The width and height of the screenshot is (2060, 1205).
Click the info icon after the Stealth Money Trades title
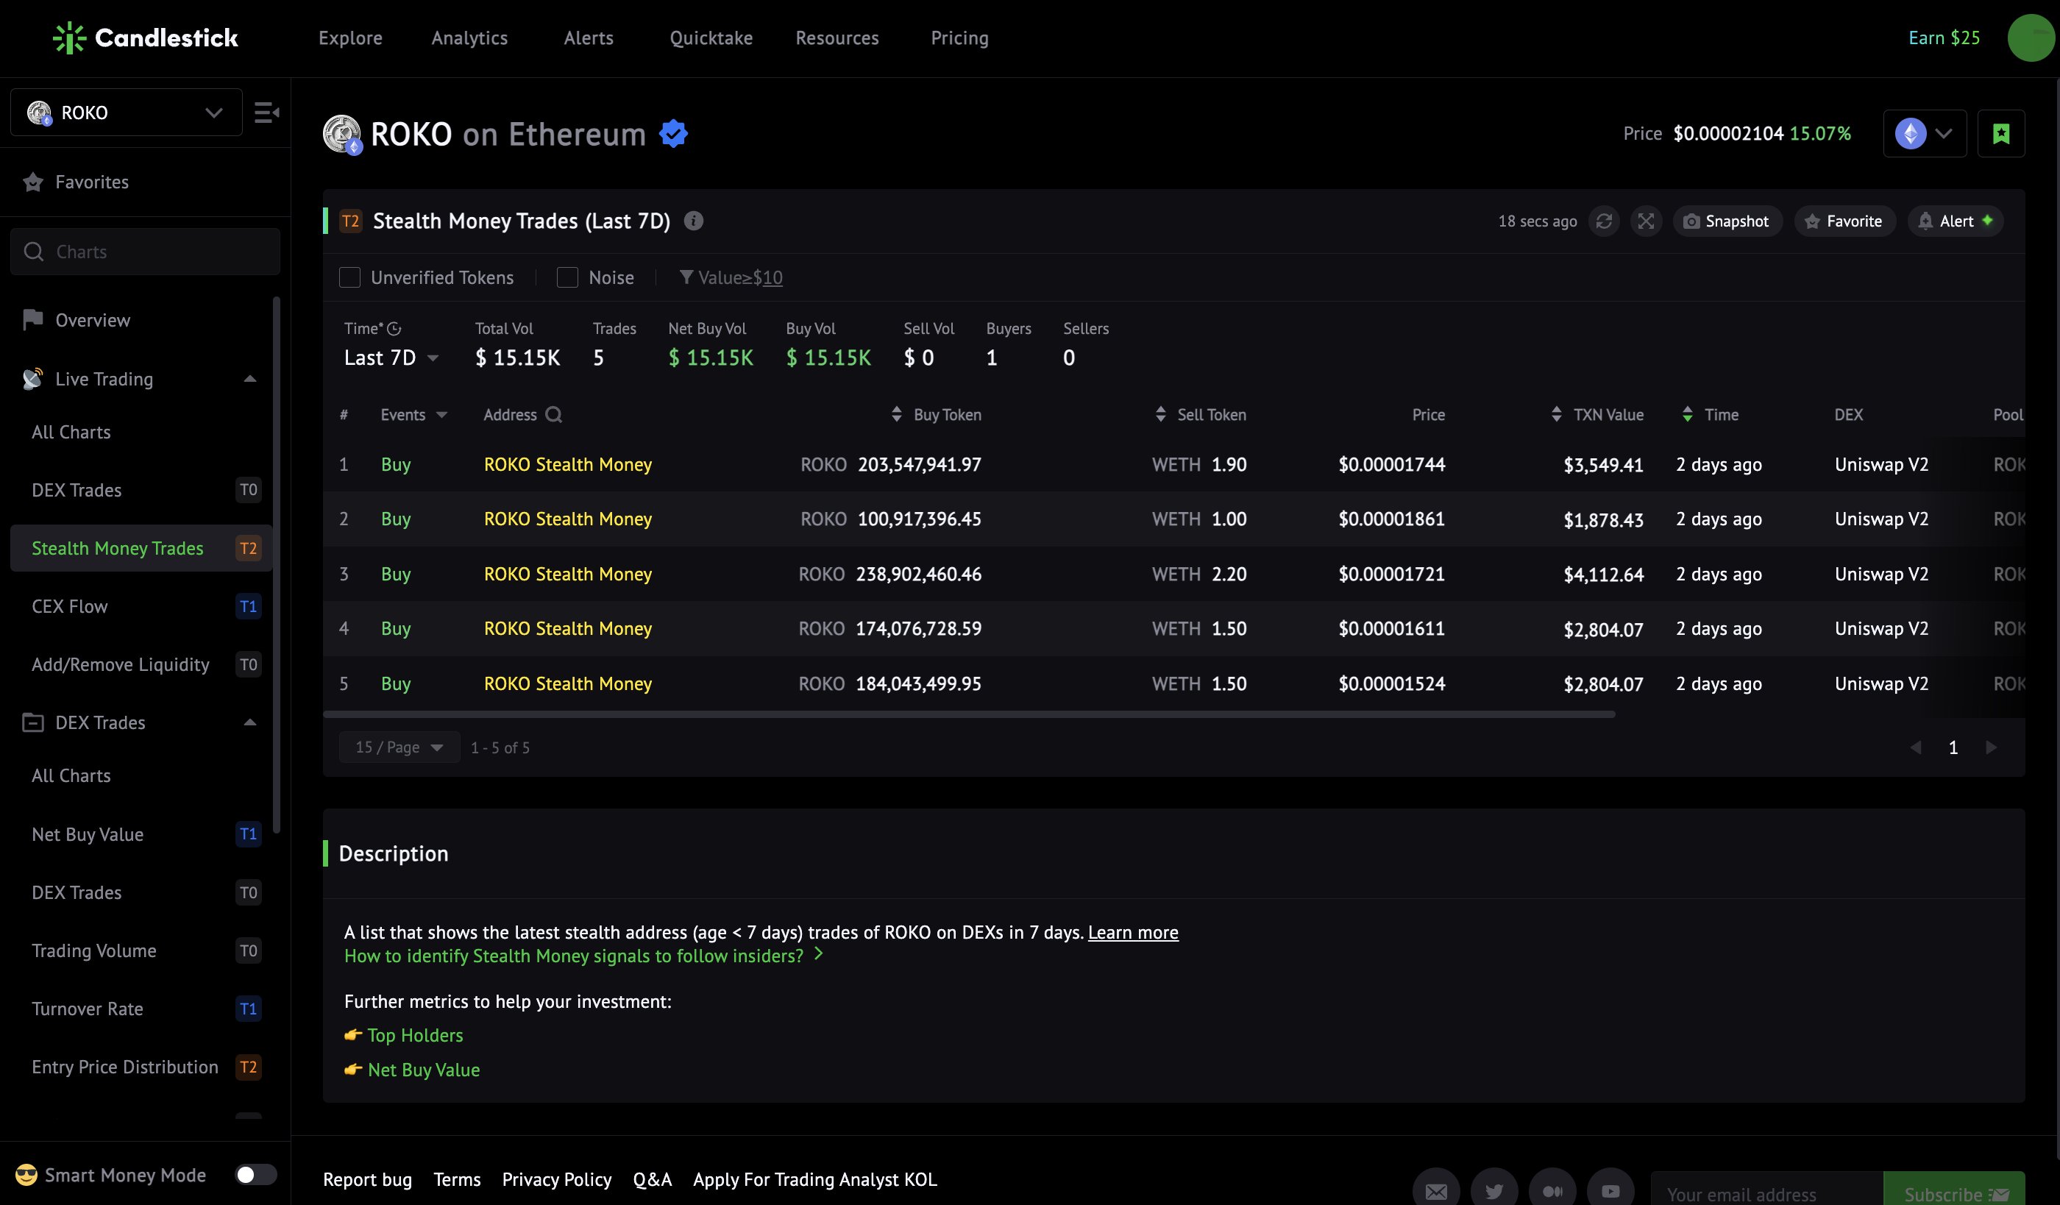(693, 221)
